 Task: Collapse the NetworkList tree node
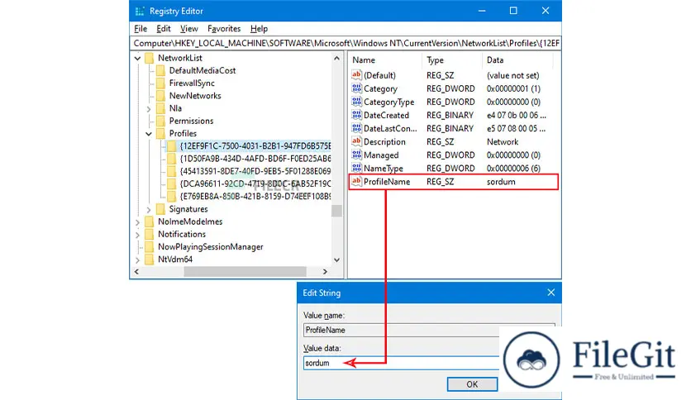tap(137, 58)
